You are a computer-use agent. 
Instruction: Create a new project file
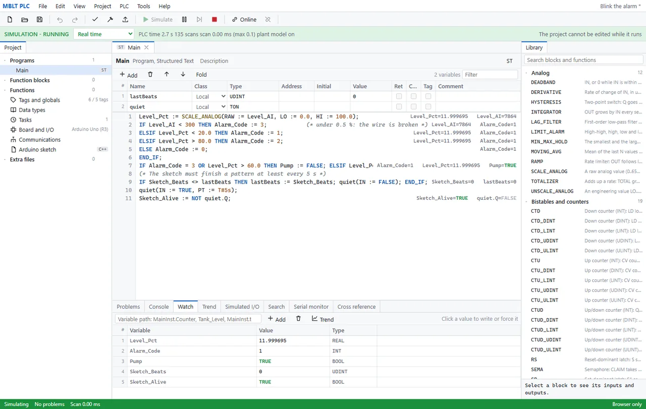click(10, 20)
